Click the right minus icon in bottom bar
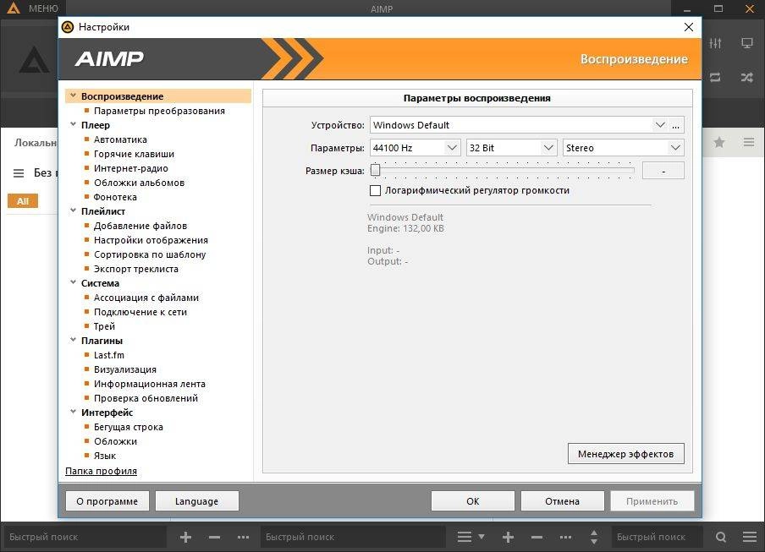765x552 pixels. coord(537,538)
